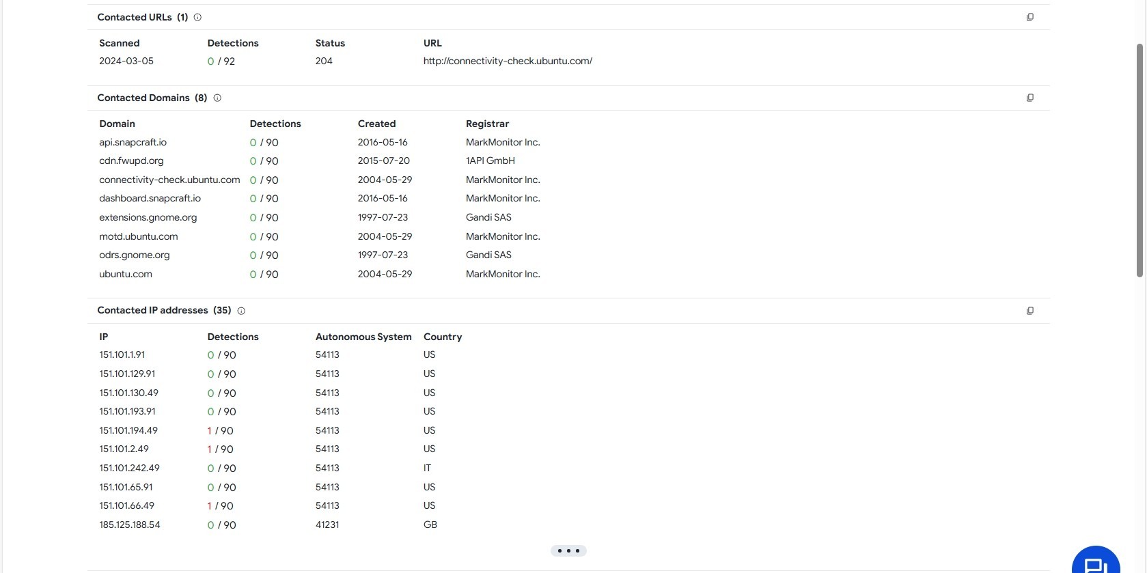Select country IT for 151.101.242.49
The width and height of the screenshot is (1147, 573).
pyautogui.click(x=427, y=468)
